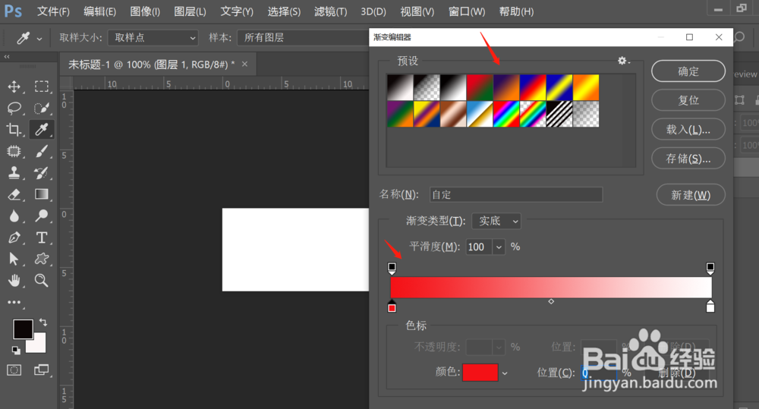
Task: Click the 复位 reset button
Action: point(688,100)
